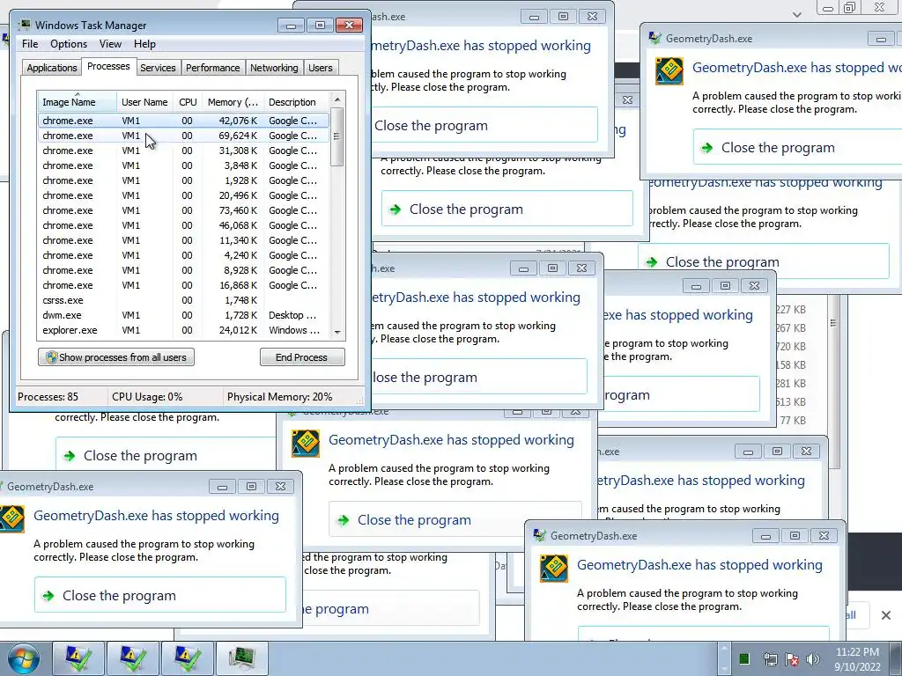Image resolution: width=902 pixels, height=676 pixels.
Task: Click the process list scroll-up arrow
Action: 337,99
